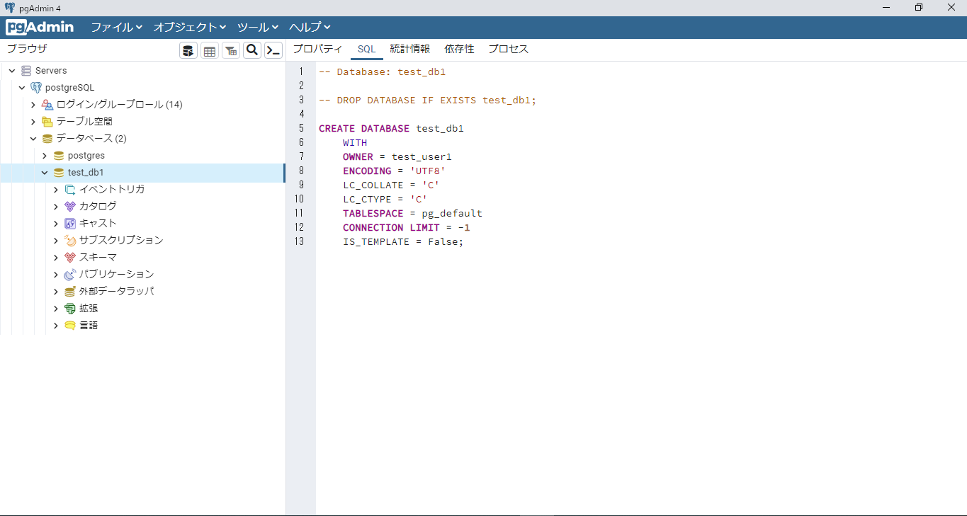Click the test_db1 database icon
The height and width of the screenshot is (516, 967).
click(59, 173)
